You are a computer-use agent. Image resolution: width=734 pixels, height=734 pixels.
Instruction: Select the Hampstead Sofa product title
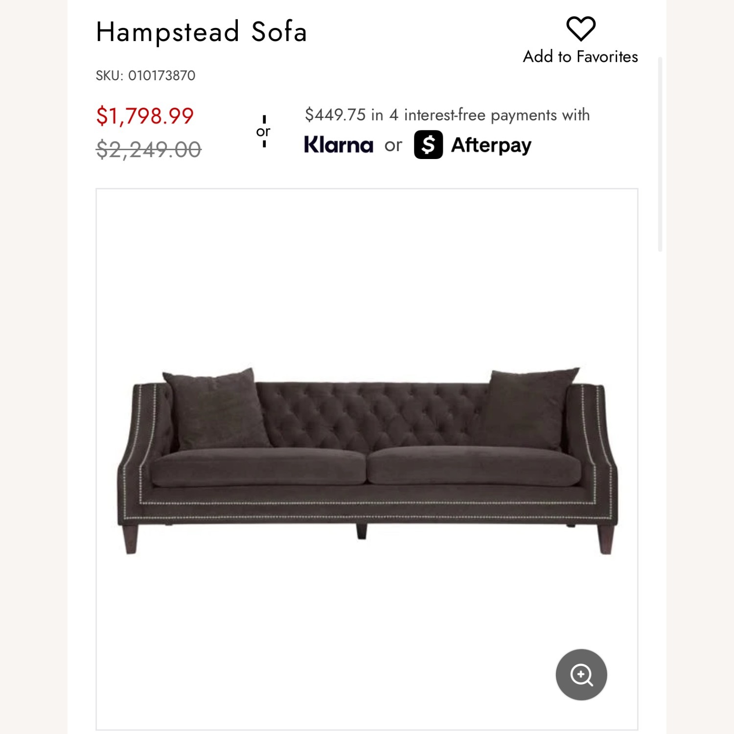pos(201,32)
